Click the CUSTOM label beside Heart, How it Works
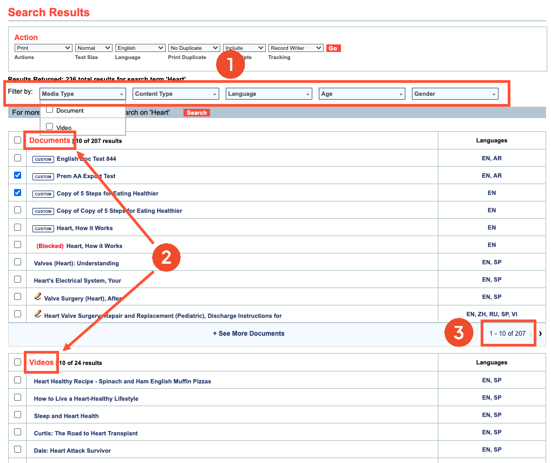 pos(43,228)
